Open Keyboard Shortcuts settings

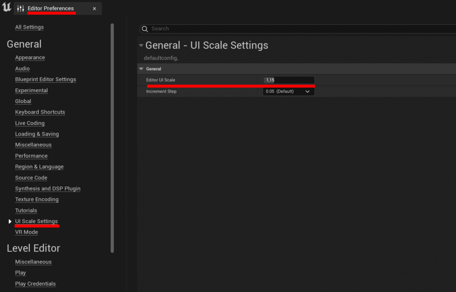click(x=40, y=112)
